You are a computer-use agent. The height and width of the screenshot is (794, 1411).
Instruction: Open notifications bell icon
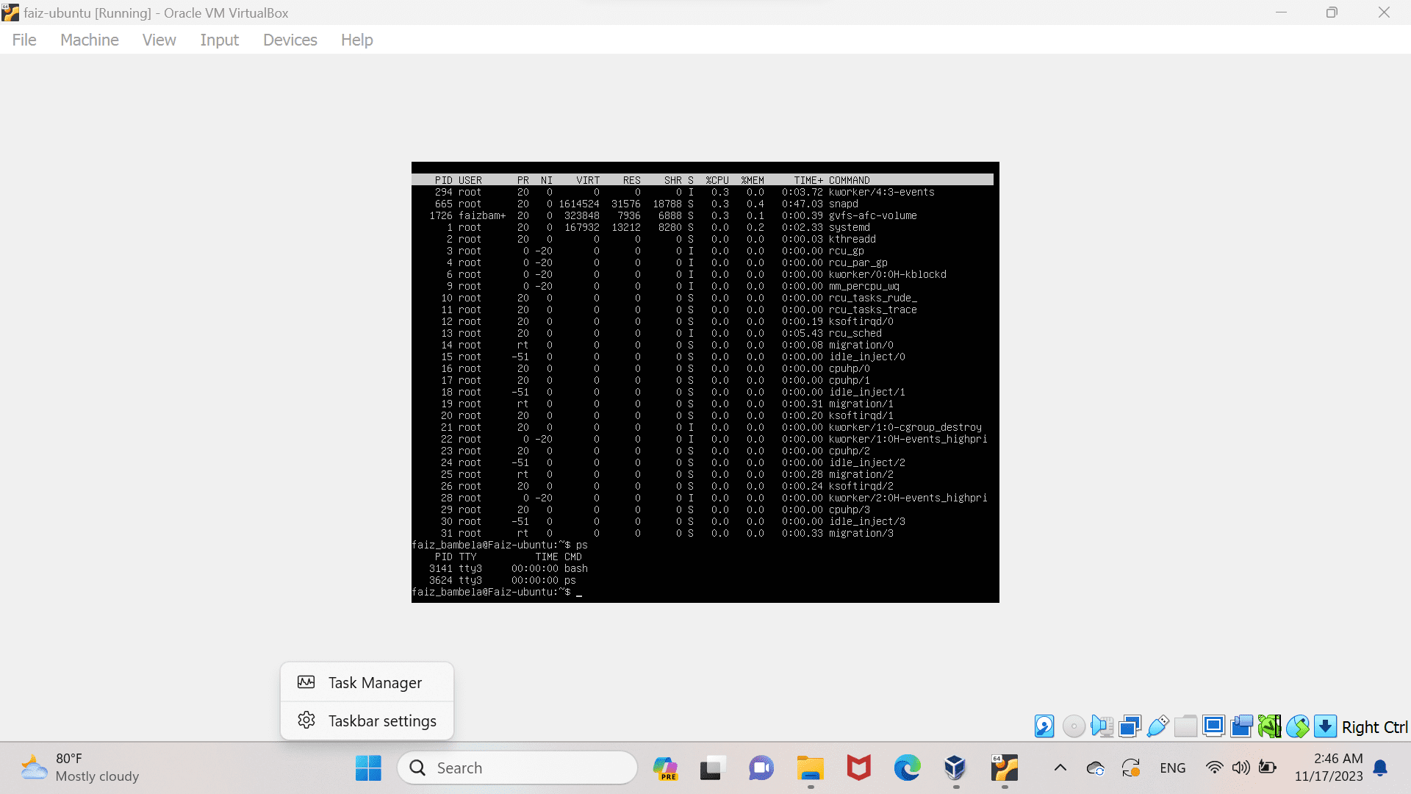1380,768
